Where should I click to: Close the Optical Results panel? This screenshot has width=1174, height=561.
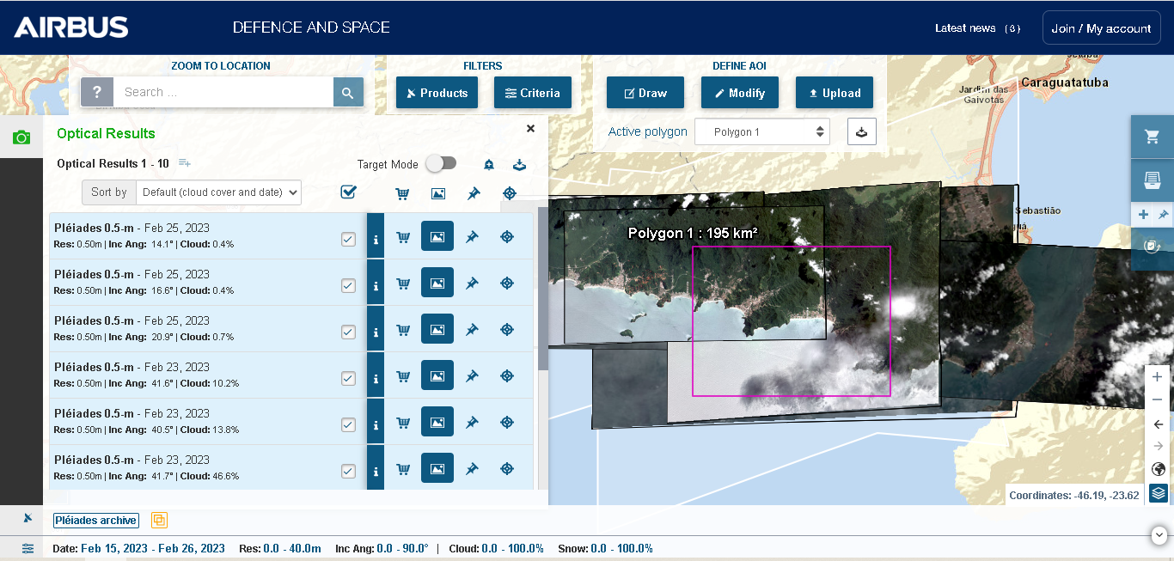[x=530, y=128]
